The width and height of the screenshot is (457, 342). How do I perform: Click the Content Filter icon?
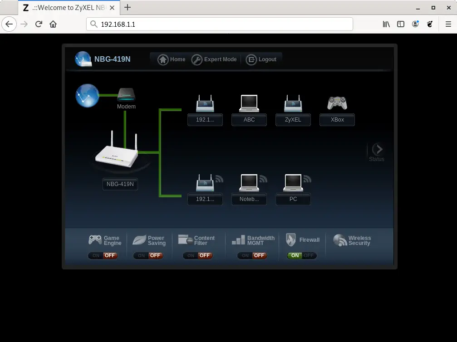click(x=185, y=240)
